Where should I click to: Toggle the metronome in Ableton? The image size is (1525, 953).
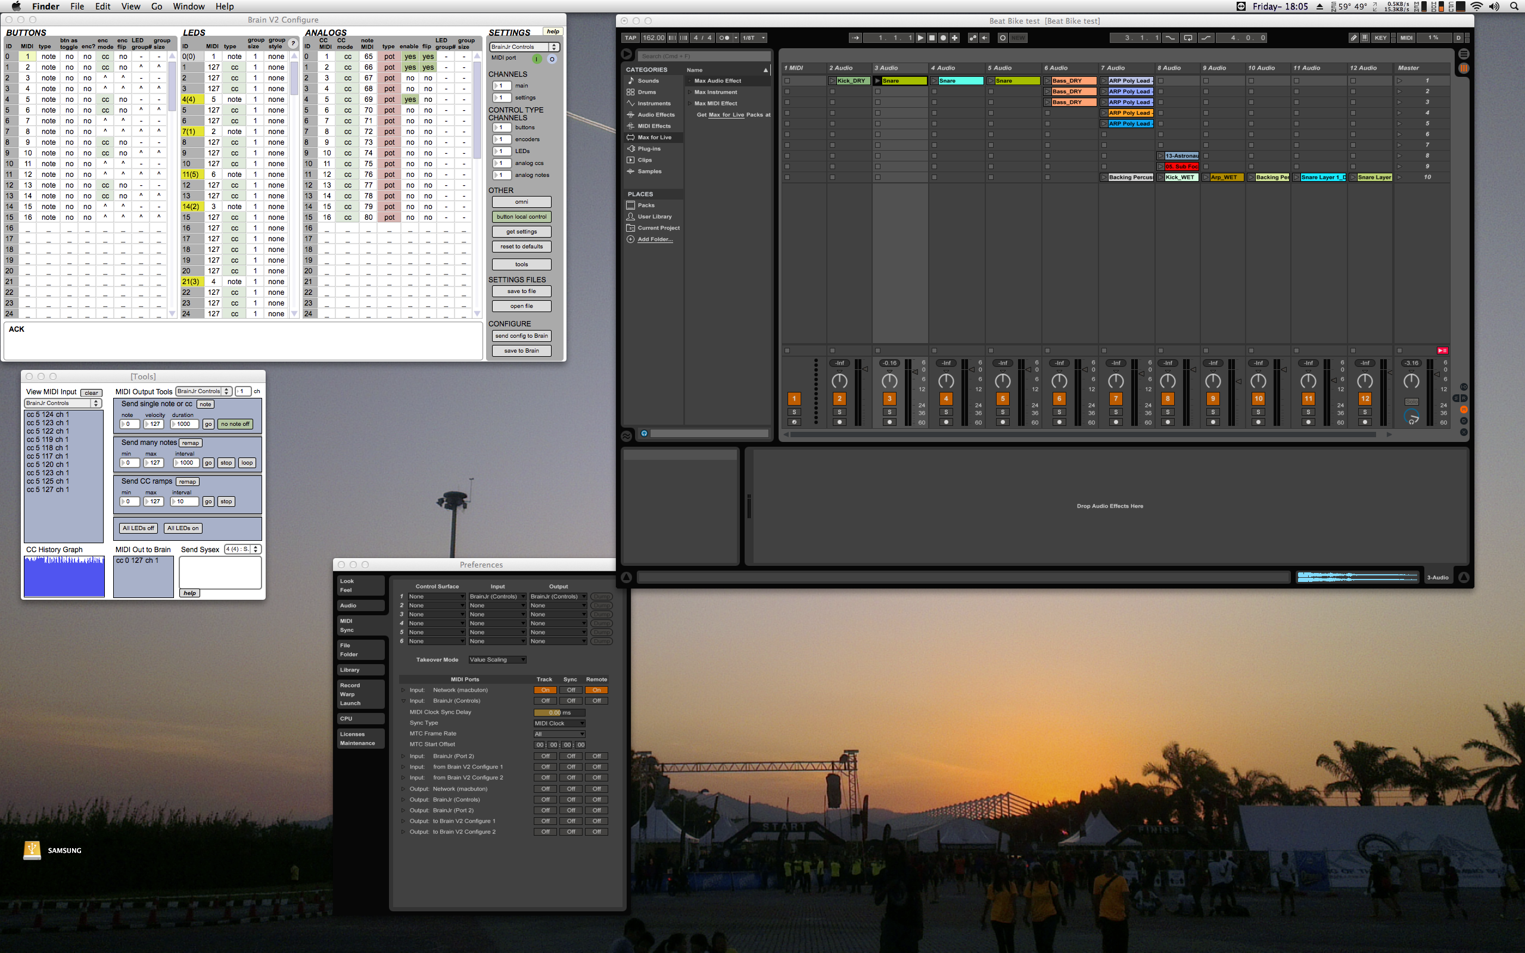(x=725, y=38)
